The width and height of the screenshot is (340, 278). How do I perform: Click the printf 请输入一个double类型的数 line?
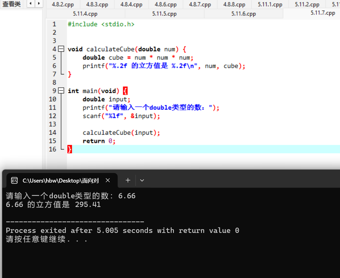(x=151, y=107)
